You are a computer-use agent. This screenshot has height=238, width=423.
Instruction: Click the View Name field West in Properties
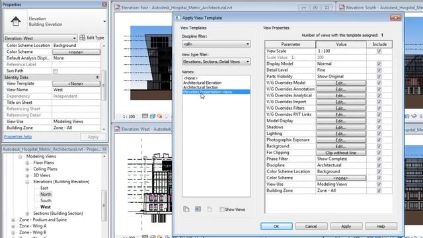point(76,90)
